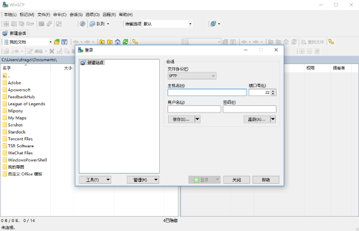Expand the globe icon dropdown arrow
The height and width of the screenshot is (231, 359).
coord(219,24)
